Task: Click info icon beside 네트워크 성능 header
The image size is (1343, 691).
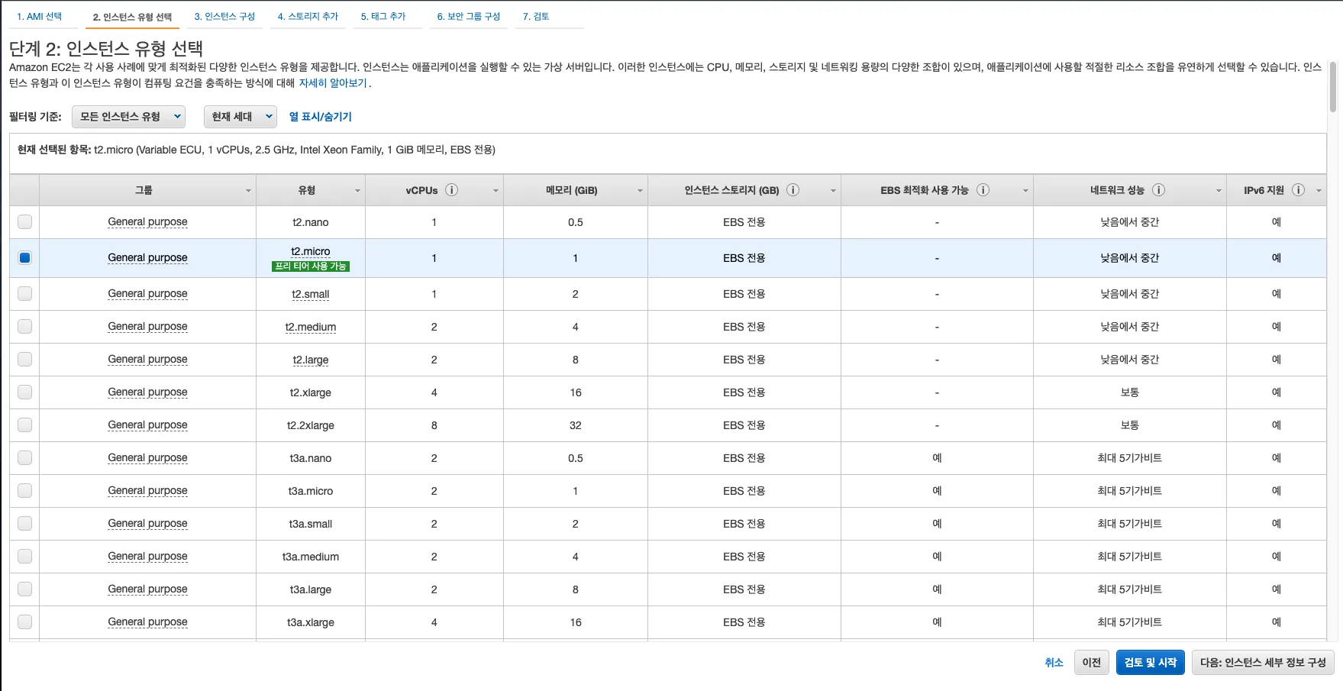Action: pos(1158,190)
